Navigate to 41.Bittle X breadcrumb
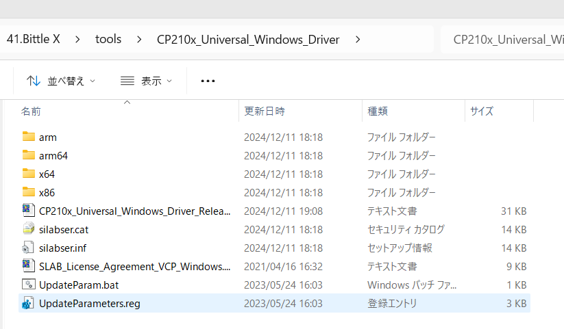The height and width of the screenshot is (329, 564). [x=33, y=39]
